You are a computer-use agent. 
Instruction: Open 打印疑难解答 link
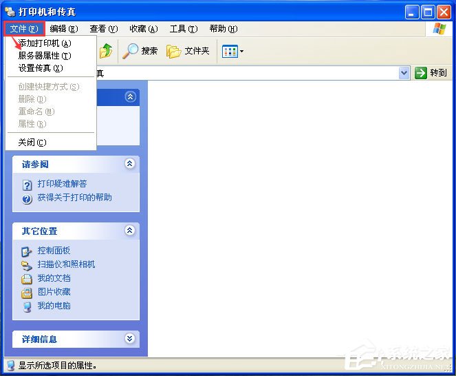pyautogui.click(x=62, y=184)
